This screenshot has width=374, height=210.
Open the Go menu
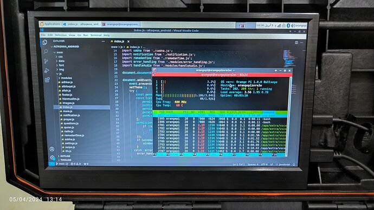(79, 35)
